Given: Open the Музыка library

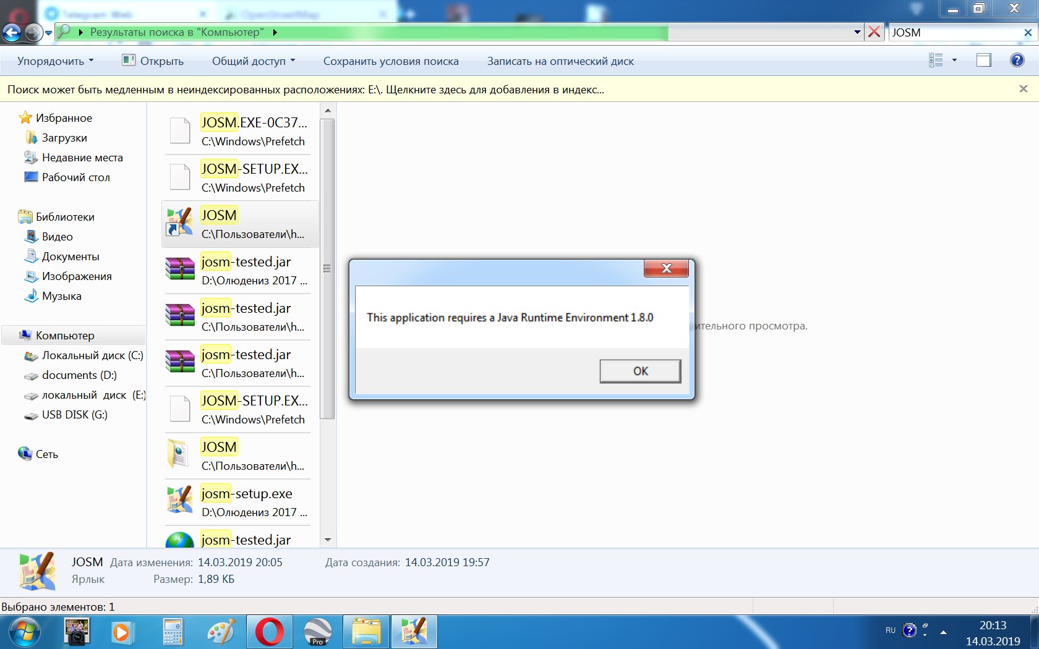Looking at the screenshot, I should coord(53,295).
